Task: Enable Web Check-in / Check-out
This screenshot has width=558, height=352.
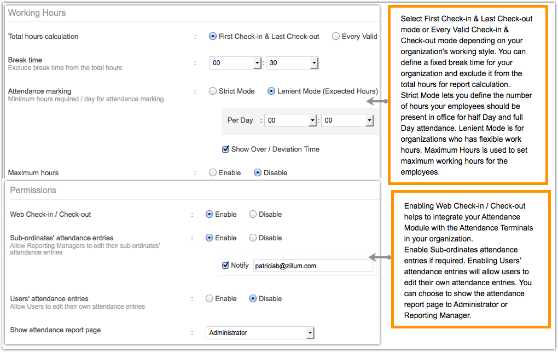Action: [209, 215]
